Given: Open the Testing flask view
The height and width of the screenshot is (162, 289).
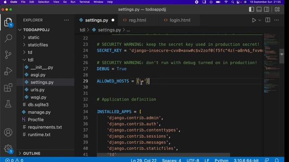Looking at the screenshot, I should 8,104.
